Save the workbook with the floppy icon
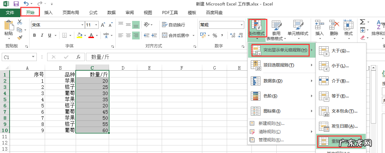Screen dimensions: 385x153 16,4
